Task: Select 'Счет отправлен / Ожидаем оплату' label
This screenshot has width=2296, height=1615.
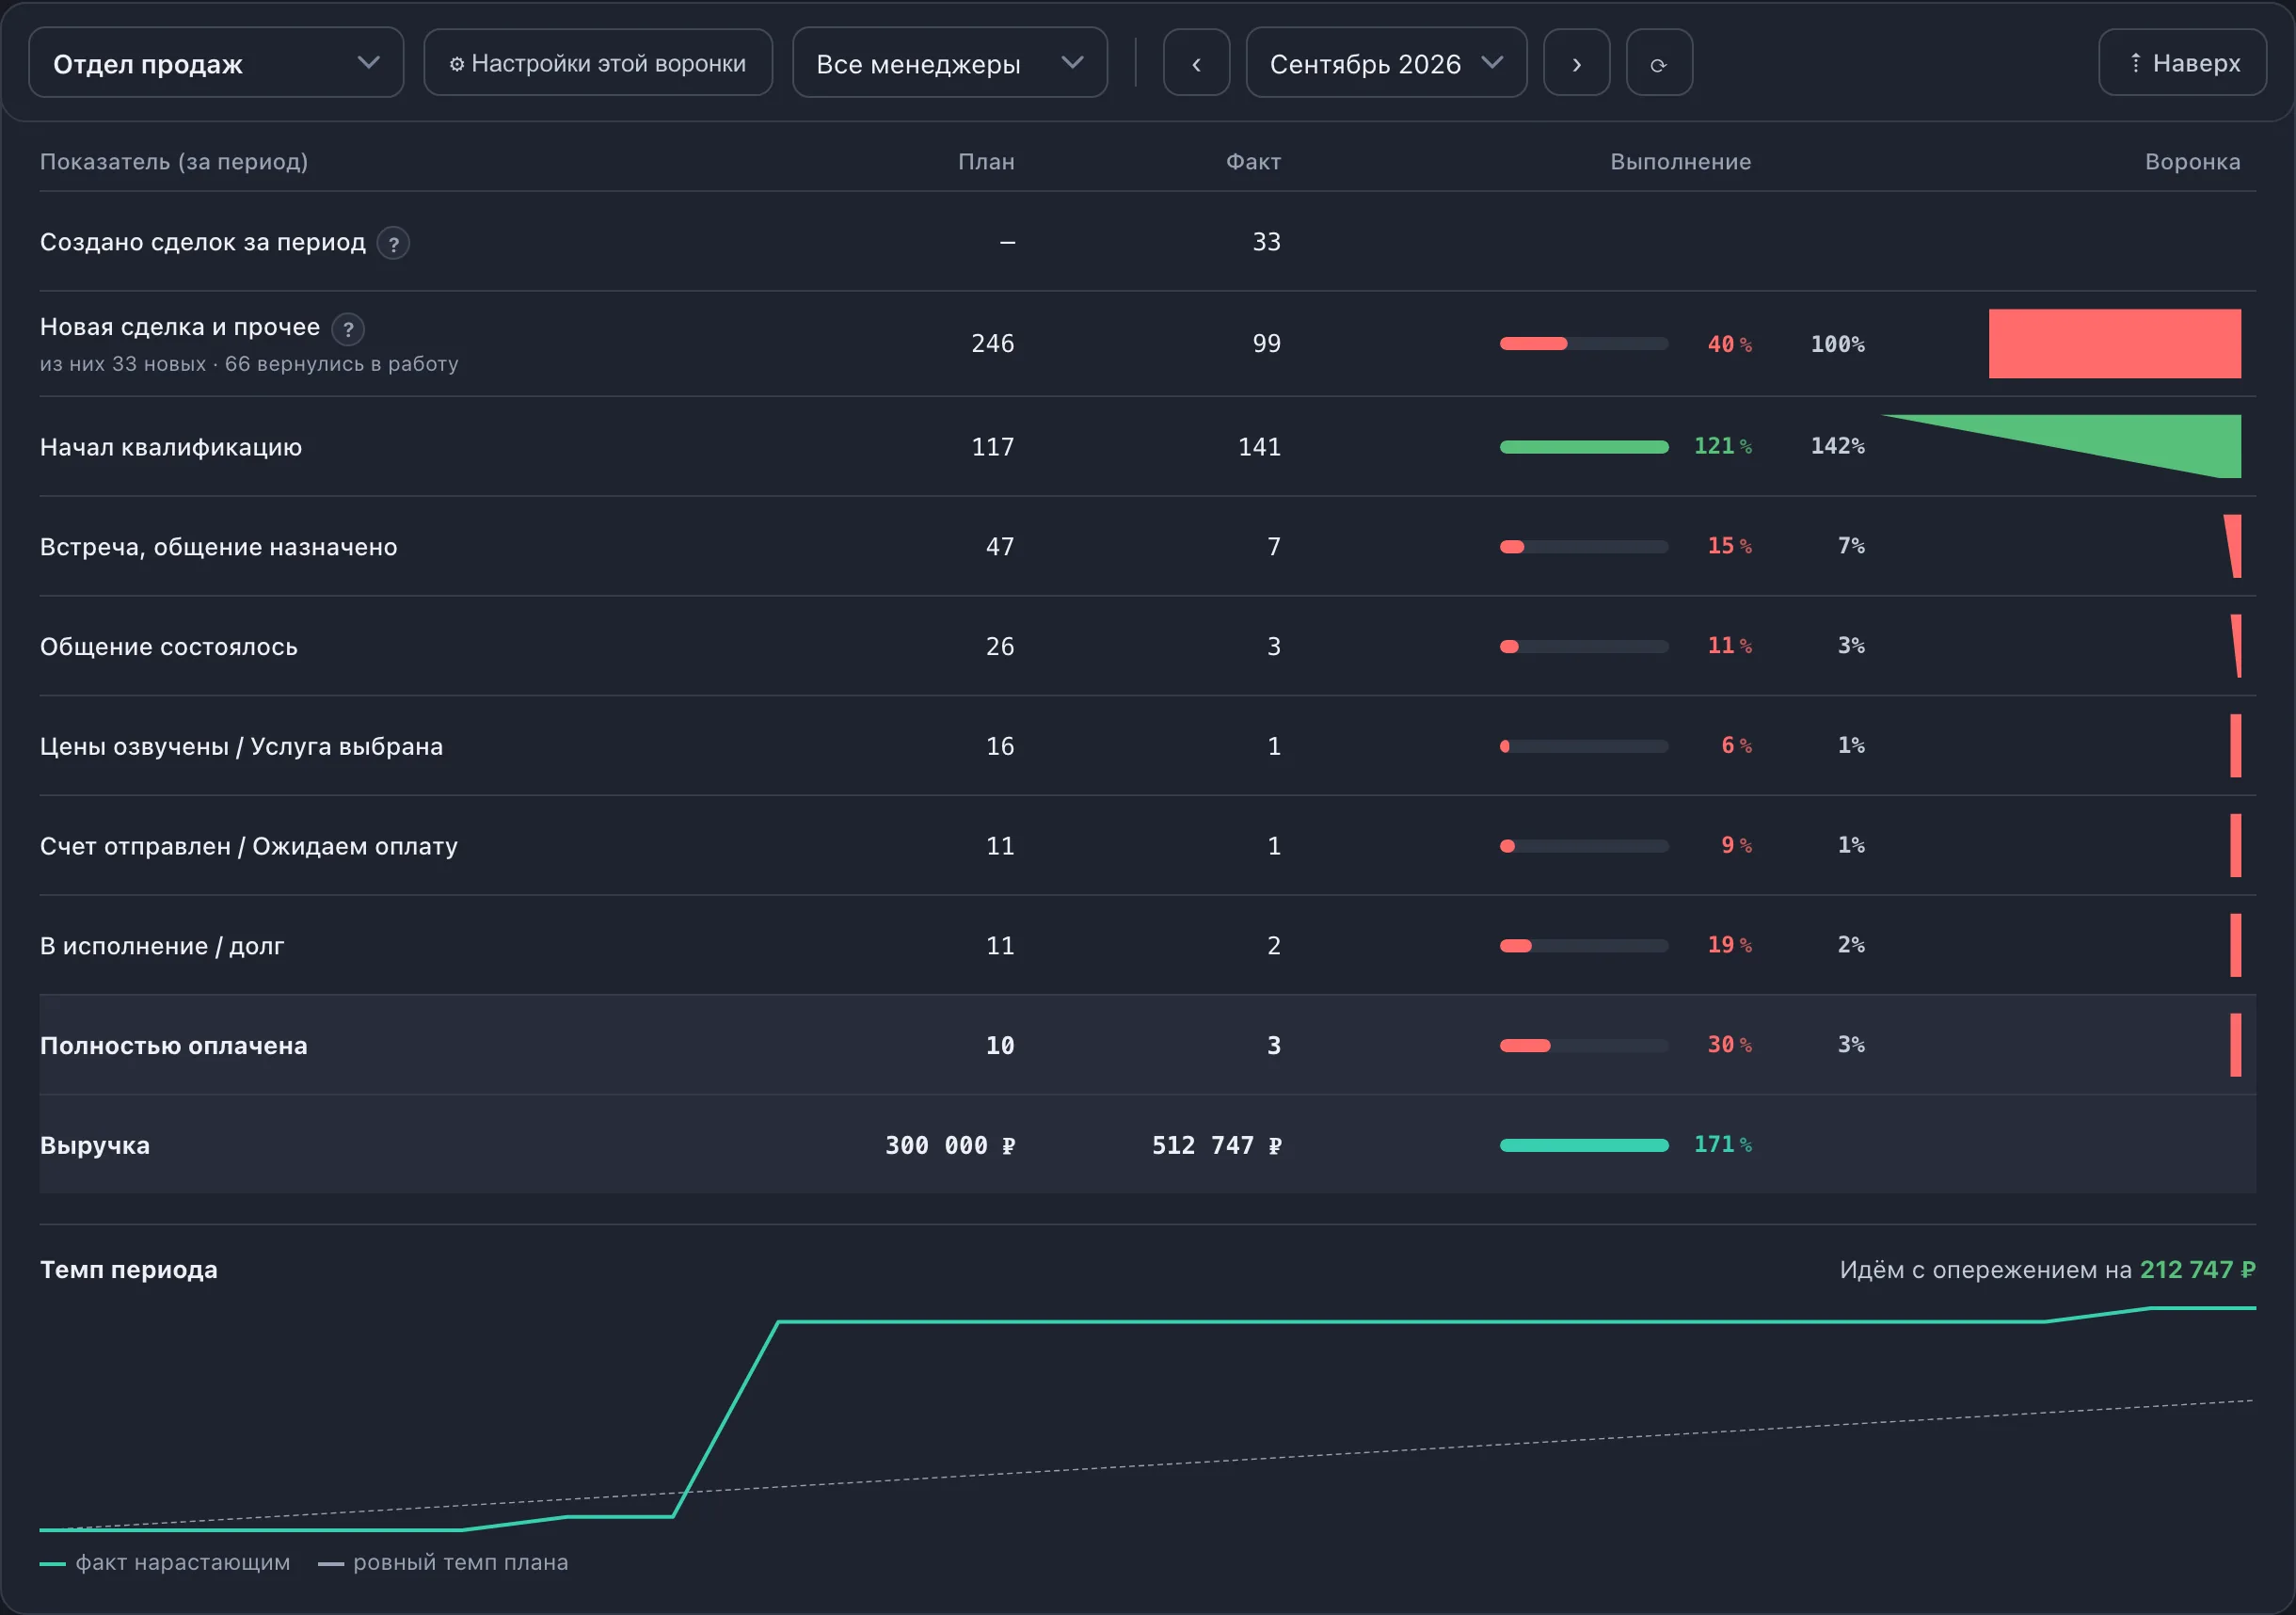Action: coord(249,847)
